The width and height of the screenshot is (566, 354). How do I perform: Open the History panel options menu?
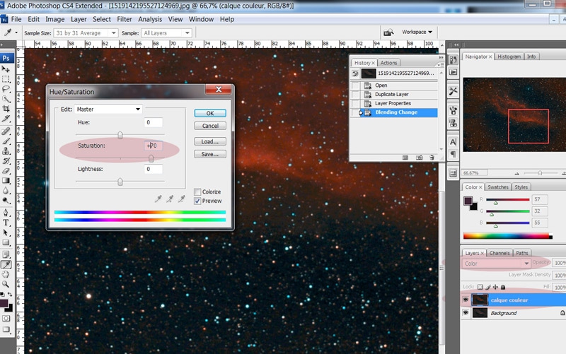pyautogui.click(x=440, y=64)
